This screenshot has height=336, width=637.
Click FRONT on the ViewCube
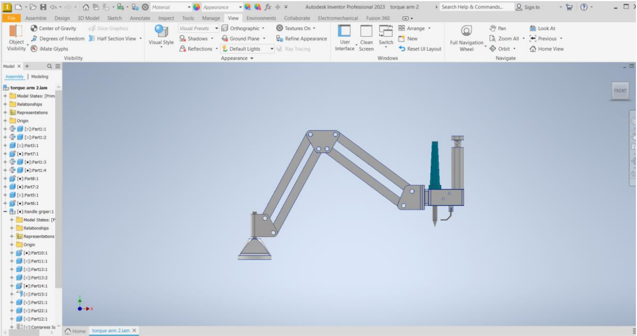pyautogui.click(x=619, y=91)
